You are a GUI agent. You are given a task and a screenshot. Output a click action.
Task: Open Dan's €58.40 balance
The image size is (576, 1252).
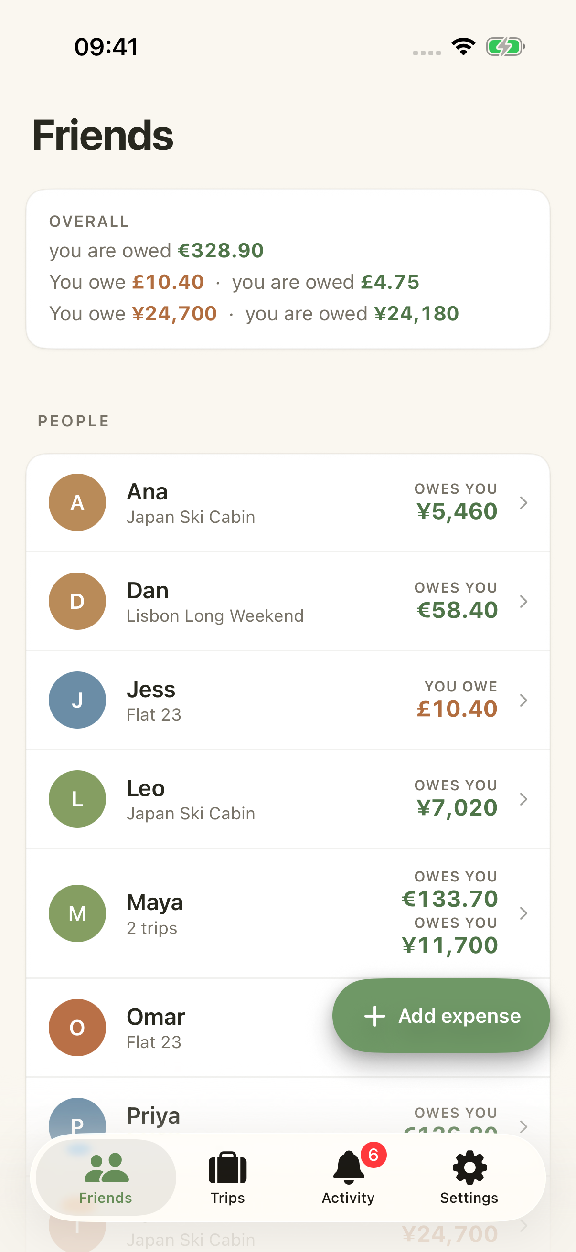pos(457,610)
